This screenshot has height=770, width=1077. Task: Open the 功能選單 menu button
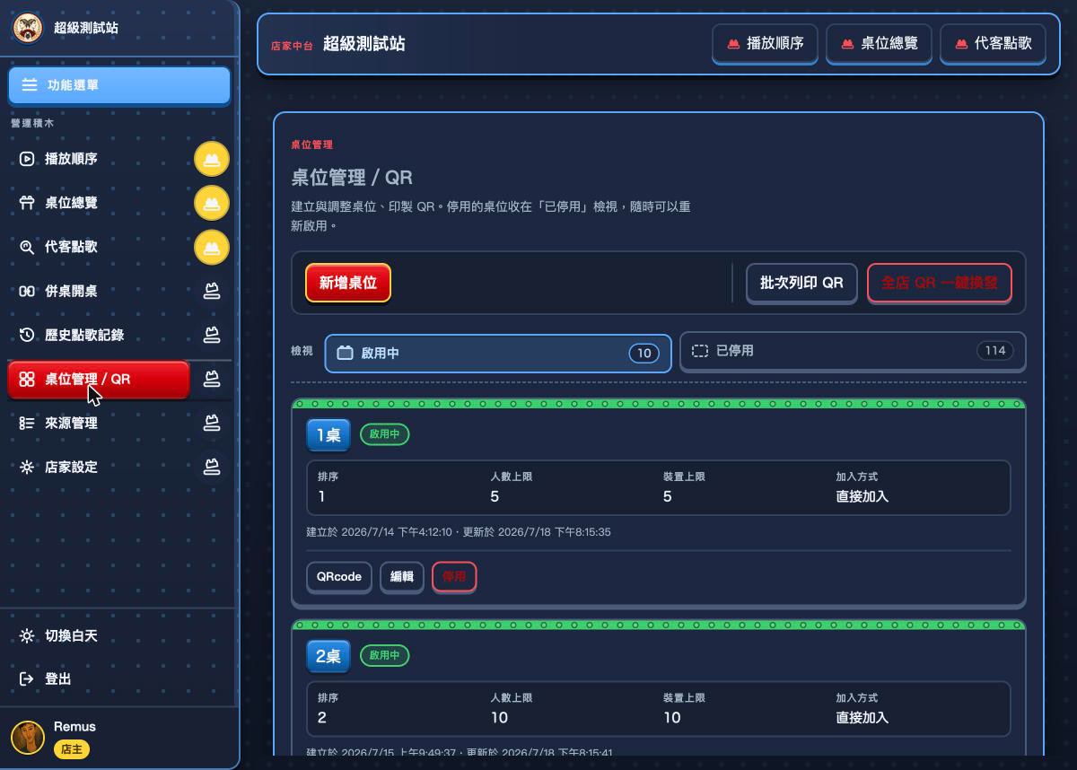click(119, 85)
